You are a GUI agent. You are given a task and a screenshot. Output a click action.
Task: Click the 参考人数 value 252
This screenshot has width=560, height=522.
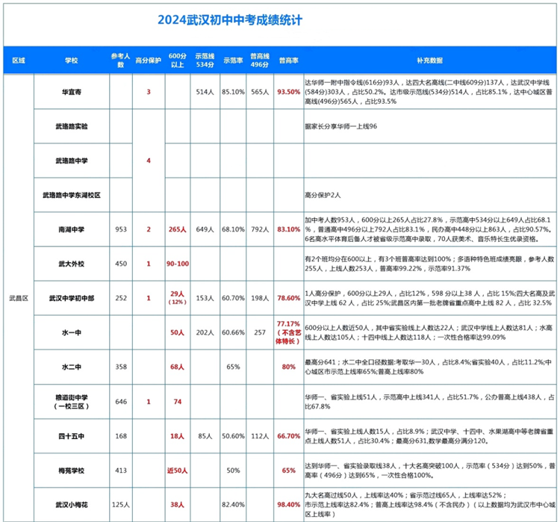(121, 298)
